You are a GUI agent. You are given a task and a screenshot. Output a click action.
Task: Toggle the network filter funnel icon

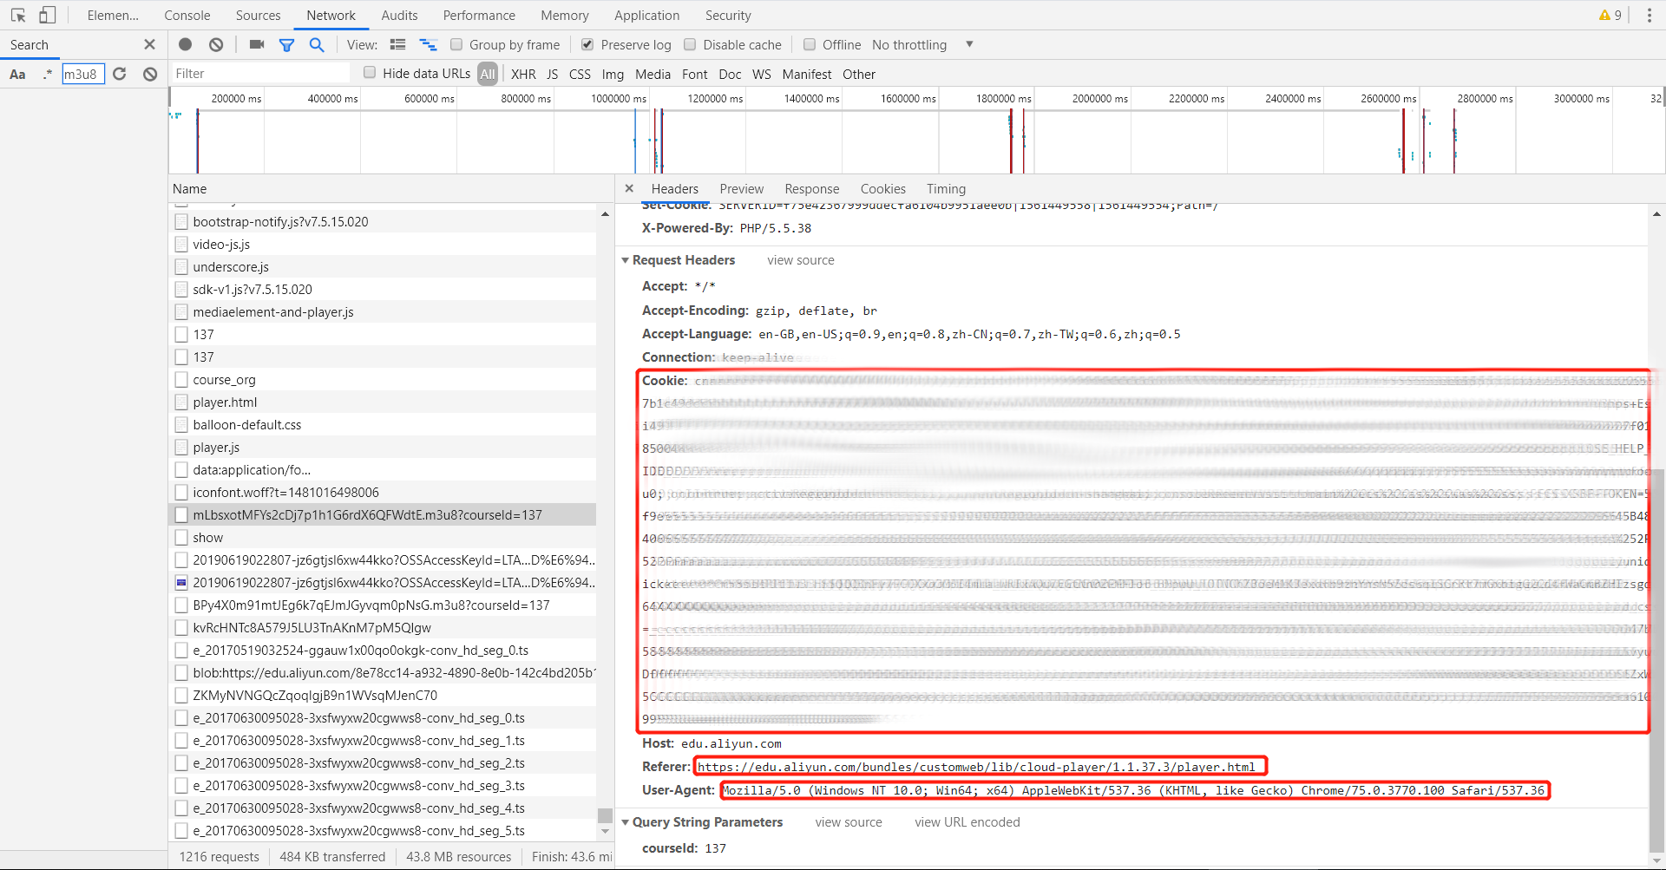286,45
